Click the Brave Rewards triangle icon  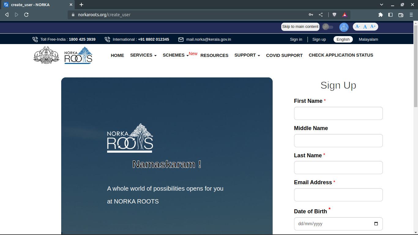(345, 15)
